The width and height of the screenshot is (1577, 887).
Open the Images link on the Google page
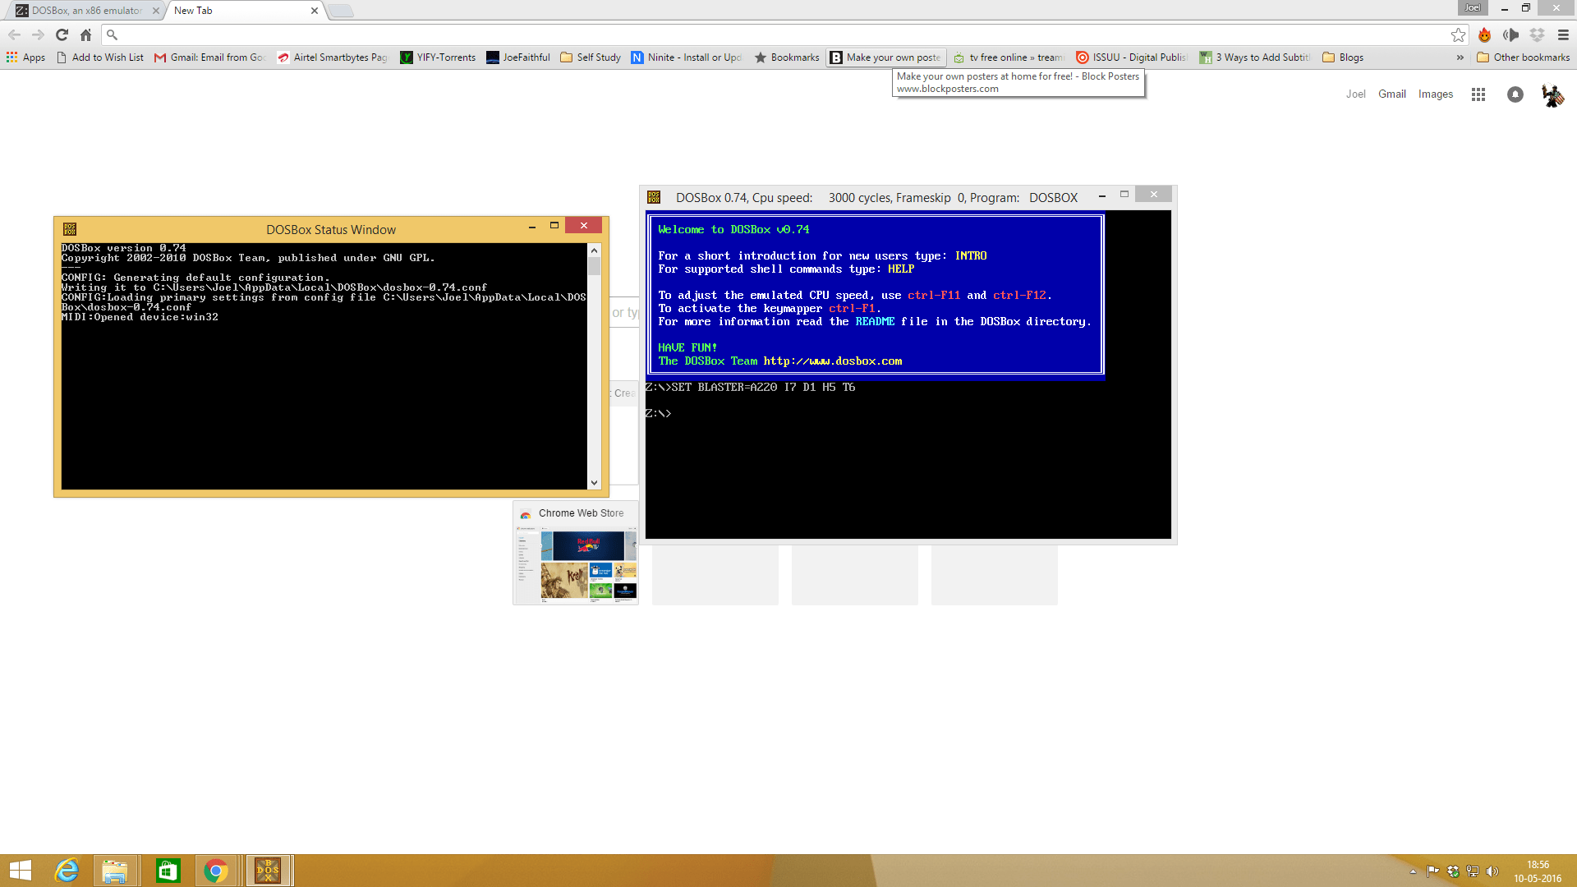tap(1436, 94)
